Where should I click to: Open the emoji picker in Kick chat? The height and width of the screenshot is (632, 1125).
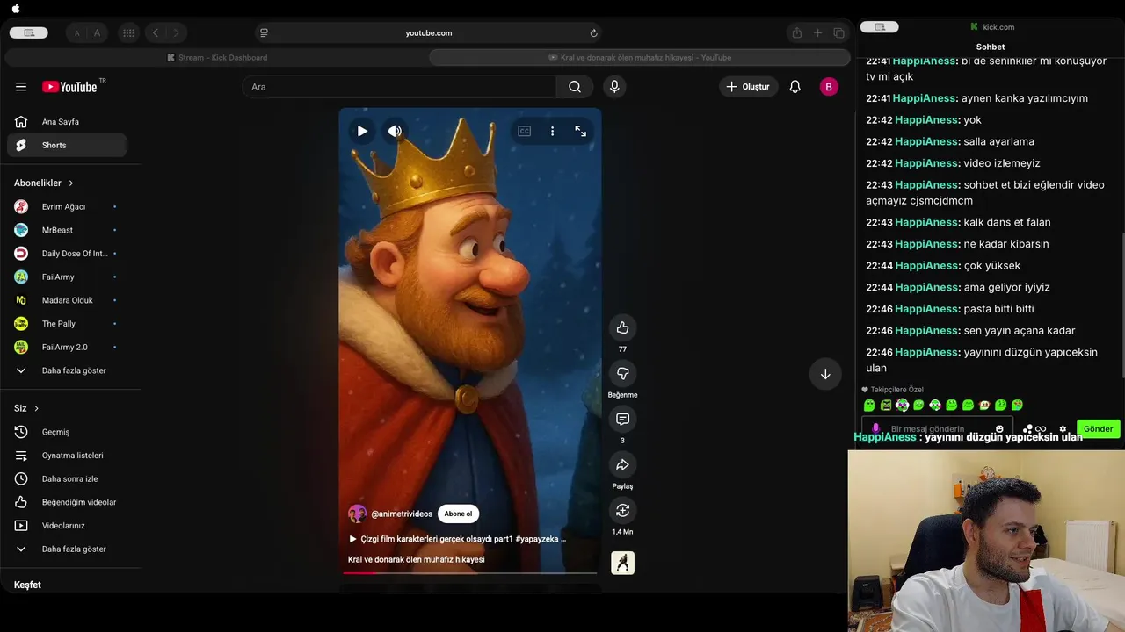click(999, 429)
